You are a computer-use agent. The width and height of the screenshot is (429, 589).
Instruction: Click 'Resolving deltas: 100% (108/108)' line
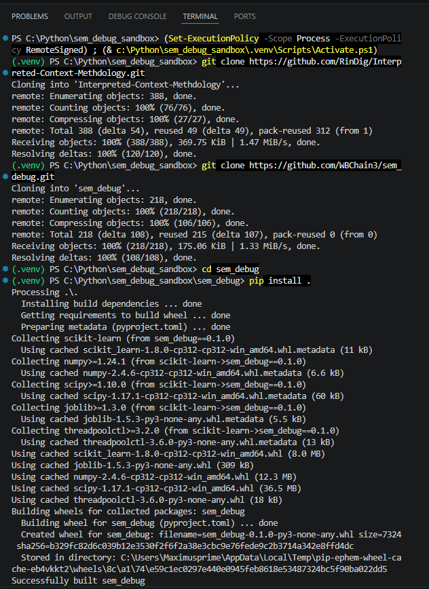pos(104,258)
